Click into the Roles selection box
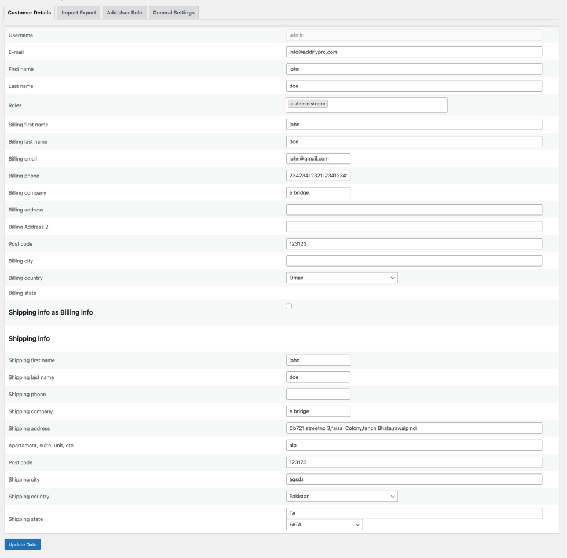Screen dimensions: 567x558 (x=388, y=105)
